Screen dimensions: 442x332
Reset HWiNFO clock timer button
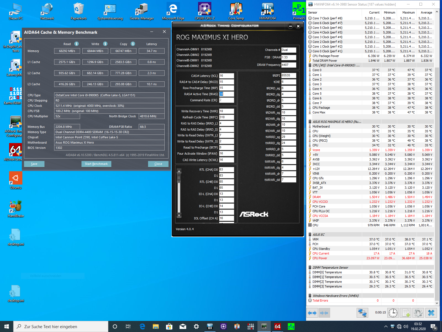(393, 313)
